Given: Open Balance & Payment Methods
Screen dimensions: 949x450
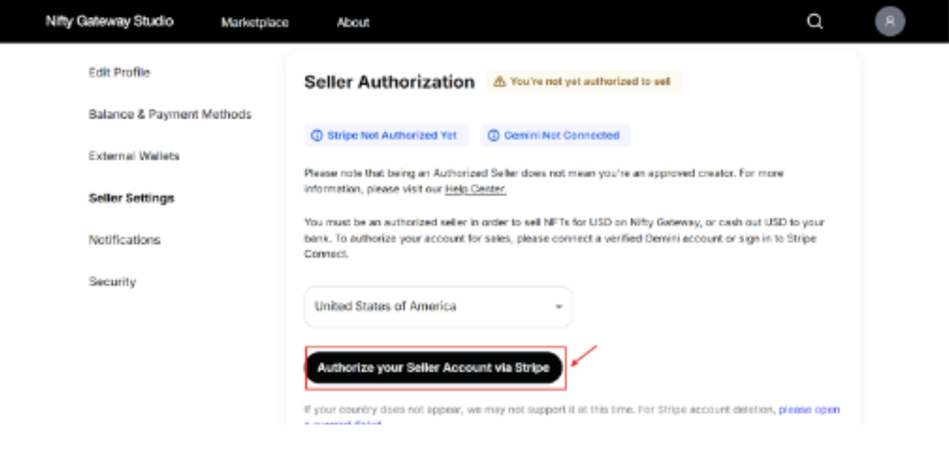Looking at the screenshot, I should (170, 114).
